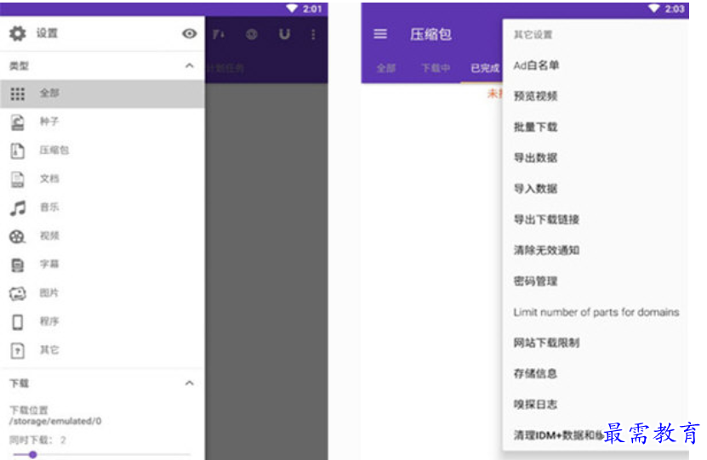
Task: Open 密码管理 menu item
Action: (536, 281)
